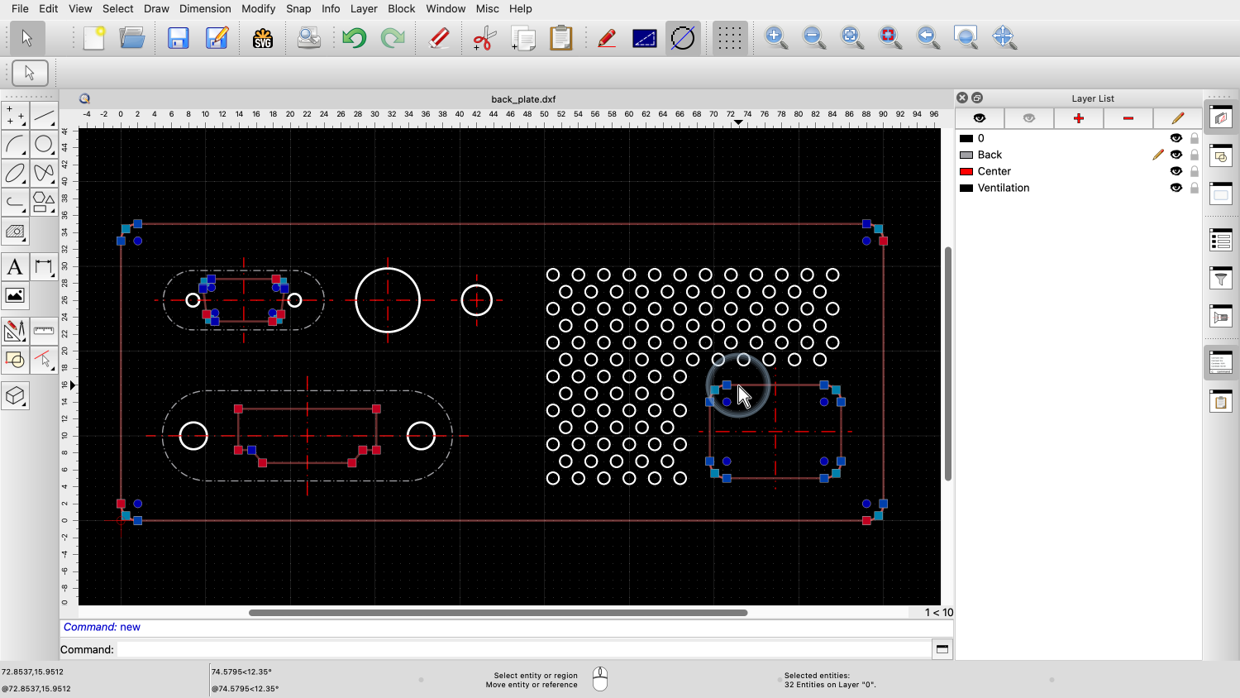Select the pan view tool
Viewport: 1240px width, 698px height.
point(1004,37)
